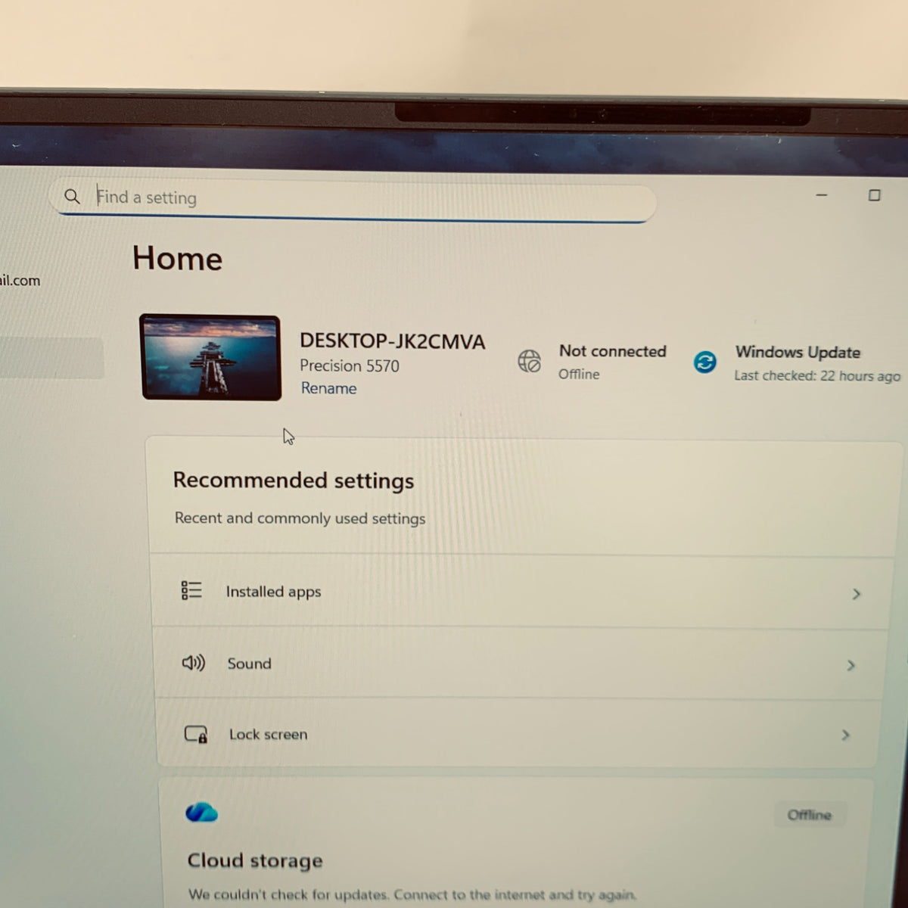Select the Home page heading
908x908 pixels.
click(178, 259)
